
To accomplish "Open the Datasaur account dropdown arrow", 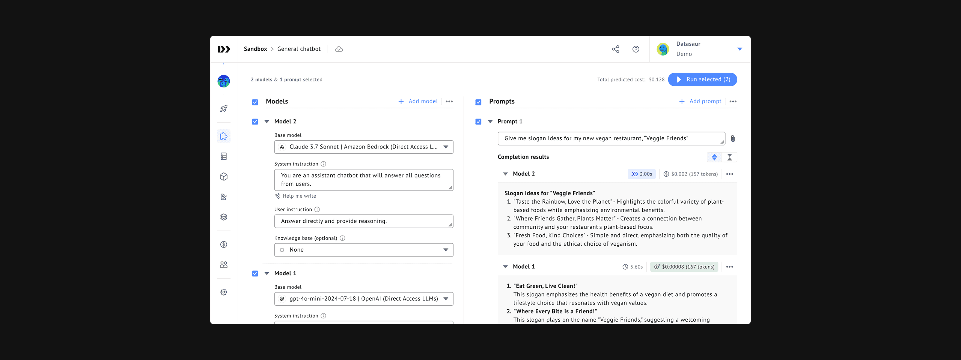I will [x=740, y=49].
